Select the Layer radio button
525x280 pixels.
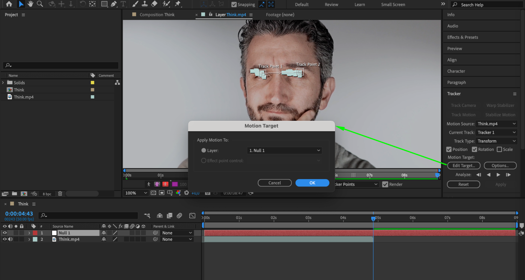click(204, 150)
